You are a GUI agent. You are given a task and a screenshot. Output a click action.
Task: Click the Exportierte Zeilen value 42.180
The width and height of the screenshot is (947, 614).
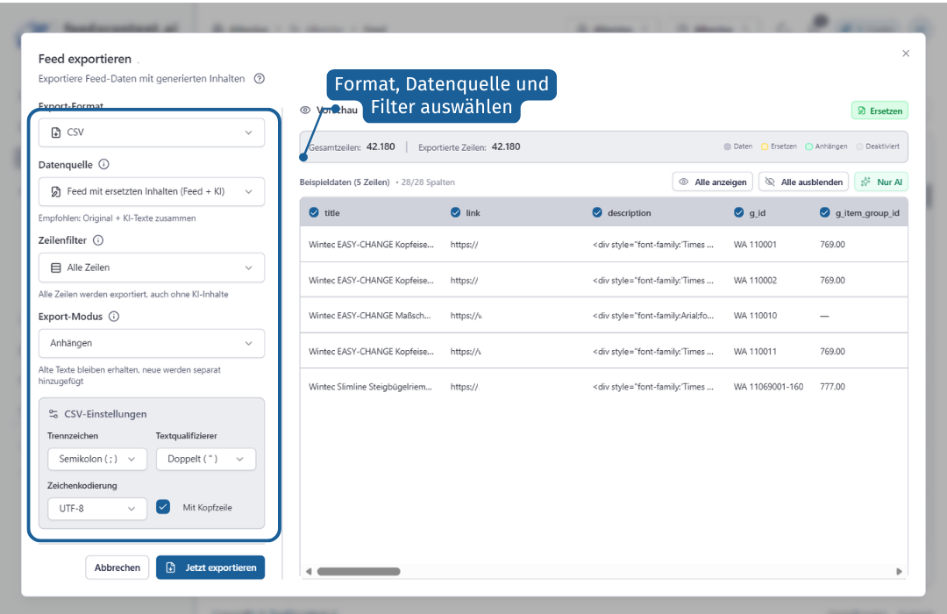pos(506,146)
